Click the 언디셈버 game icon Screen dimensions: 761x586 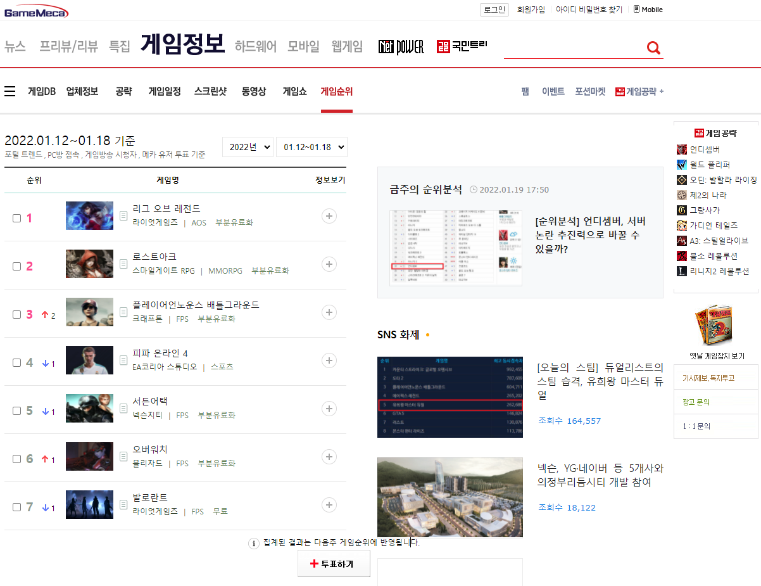(682, 150)
